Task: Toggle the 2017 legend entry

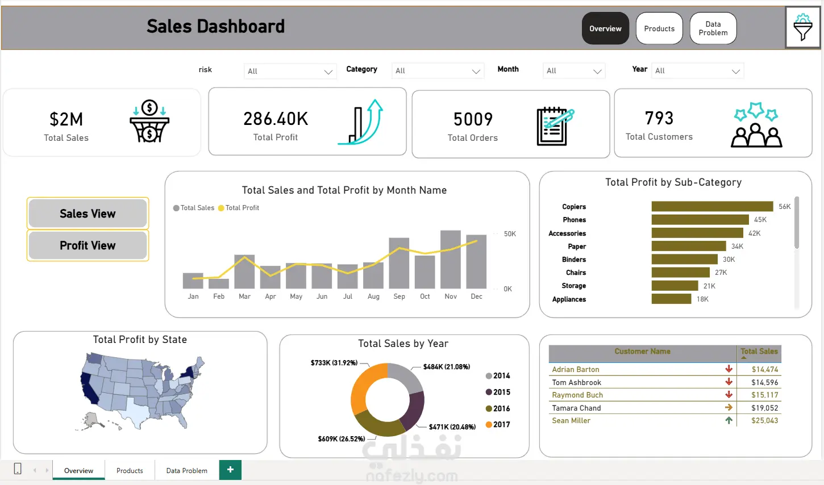Action: pyautogui.click(x=498, y=424)
